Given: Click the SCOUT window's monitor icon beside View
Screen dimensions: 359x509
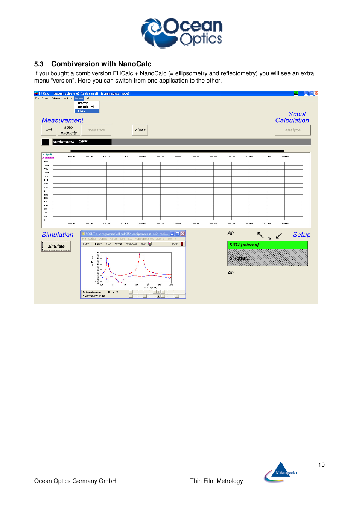Looking at the screenshot, I should pos(150,244).
